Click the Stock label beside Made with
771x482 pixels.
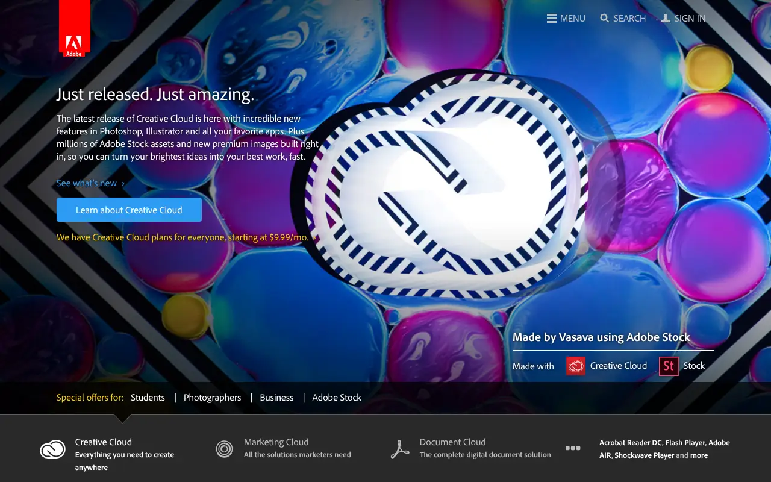coord(694,366)
